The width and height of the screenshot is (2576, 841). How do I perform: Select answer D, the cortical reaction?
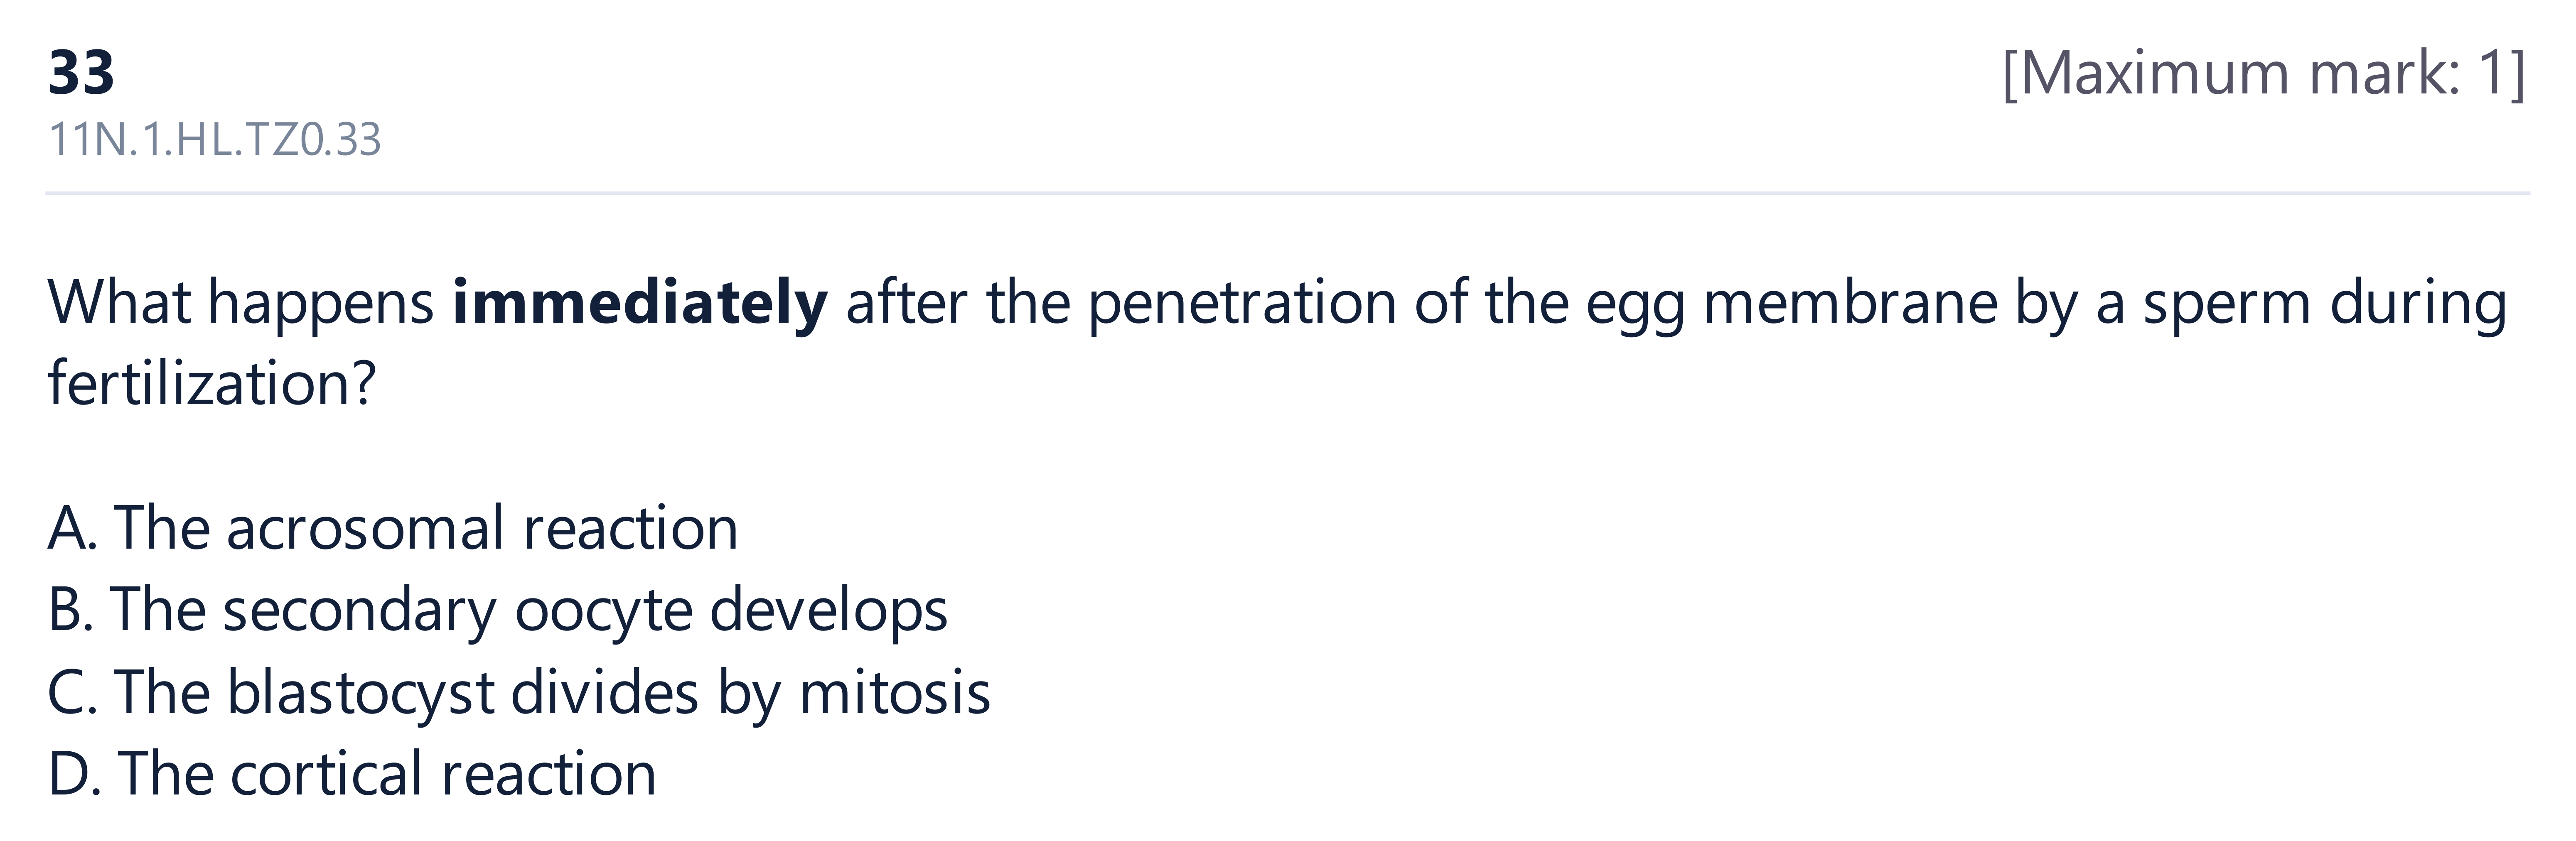[352, 774]
